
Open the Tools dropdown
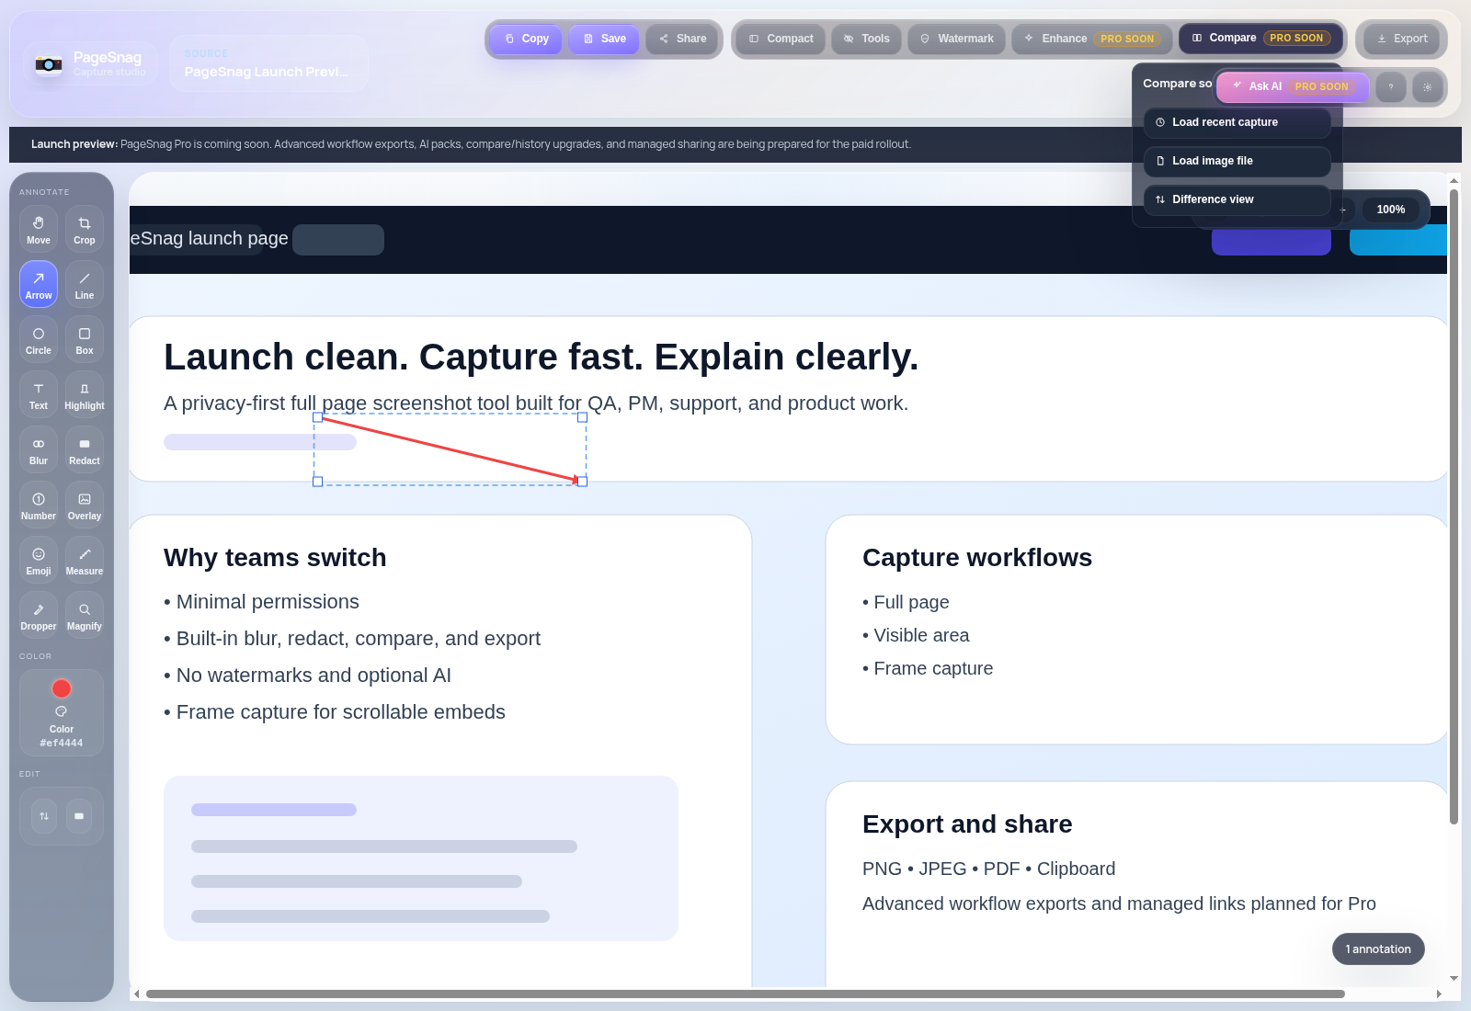pyautogui.click(x=866, y=39)
